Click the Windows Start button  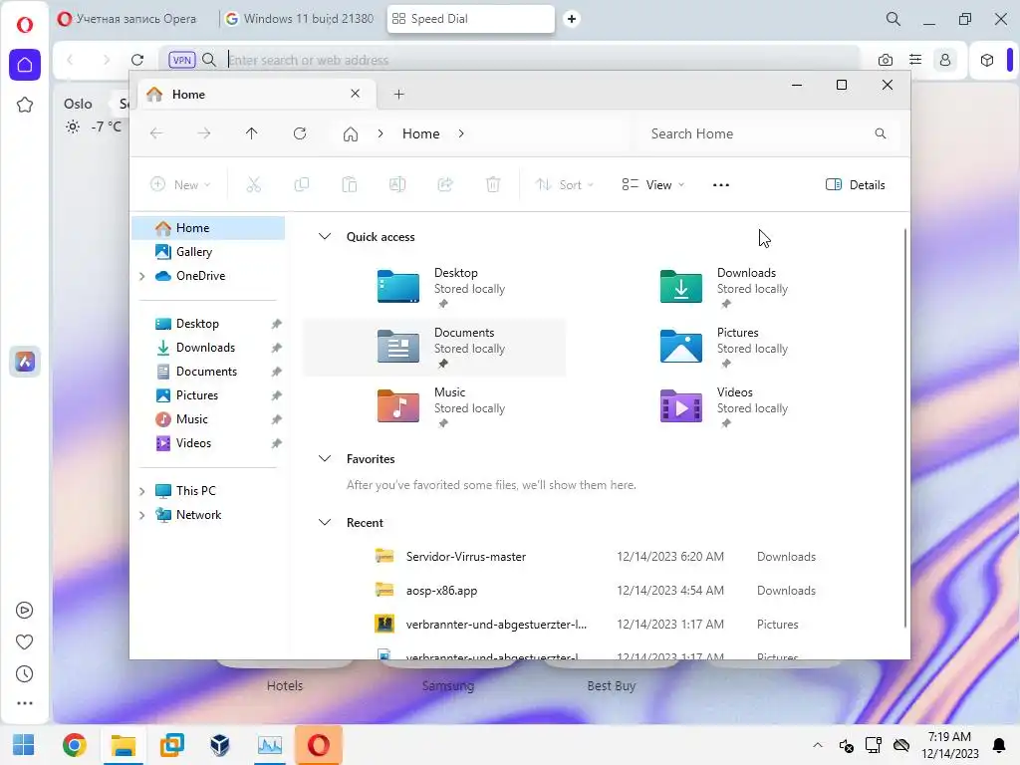pos(24,745)
